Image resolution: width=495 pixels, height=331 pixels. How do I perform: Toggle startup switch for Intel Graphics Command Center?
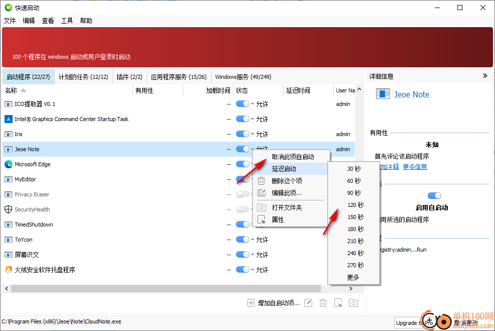click(242, 119)
